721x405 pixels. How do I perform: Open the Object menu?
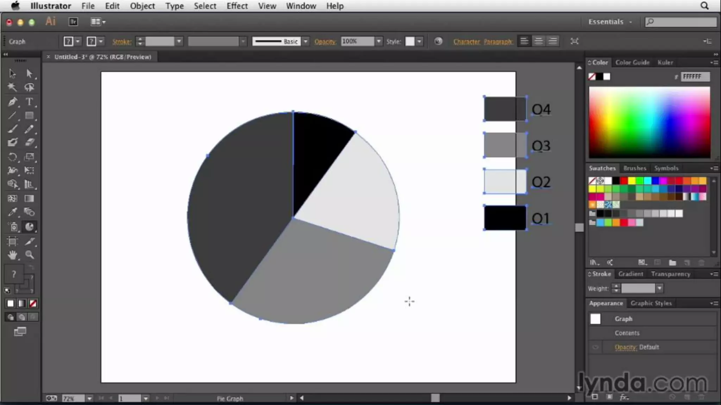pos(142,6)
